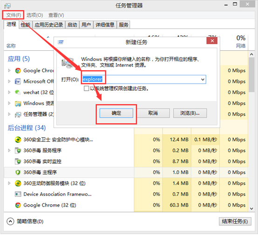The width and height of the screenshot is (258, 235).
Task: Click the 0.1 MB/秒 disk cell
Action: pyautogui.click(x=205, y=140)
